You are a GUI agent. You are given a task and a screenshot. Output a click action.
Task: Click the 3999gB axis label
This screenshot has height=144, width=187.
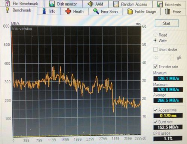[x=140, y=138]
